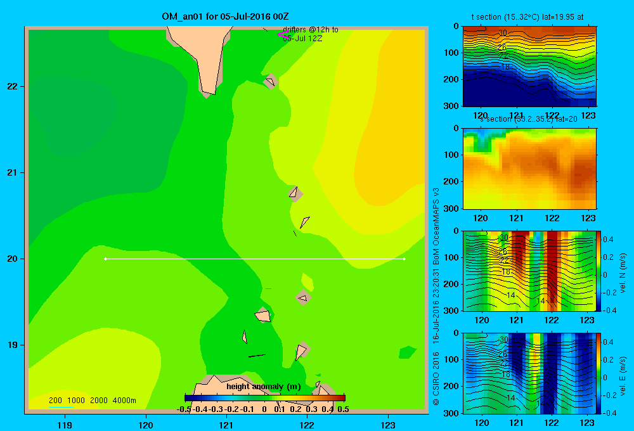The width and height of the screenshot is (634, 431).
Task: Click longitude label '122' below the main map
Action: pyautogui.click(x=307, y=425)
